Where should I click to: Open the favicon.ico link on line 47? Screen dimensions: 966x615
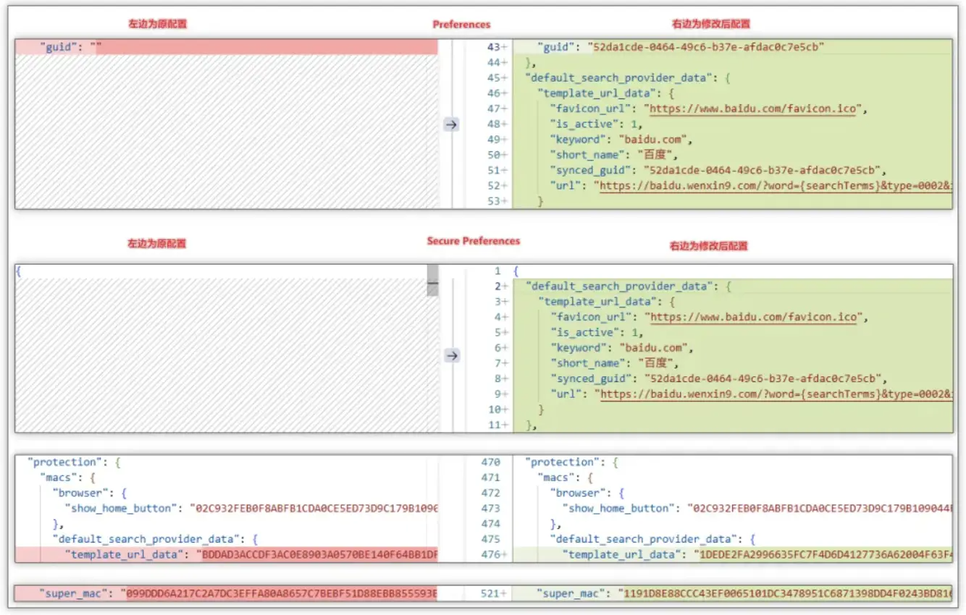(753, 109)
